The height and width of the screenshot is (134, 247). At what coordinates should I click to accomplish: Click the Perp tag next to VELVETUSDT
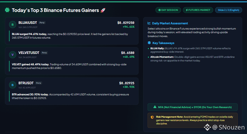point(44,53)
